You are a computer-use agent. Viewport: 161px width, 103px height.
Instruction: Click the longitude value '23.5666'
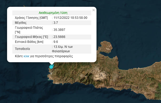coord(59,37)
